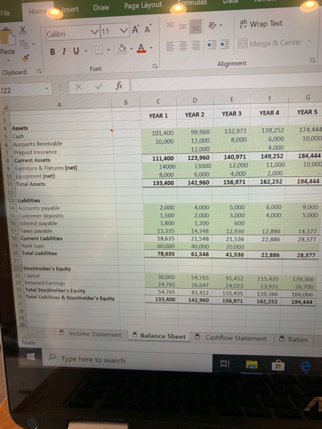The image size is (322, 429).
Task: Click Enter checkmark in formula bar
Action: (99, 86)
